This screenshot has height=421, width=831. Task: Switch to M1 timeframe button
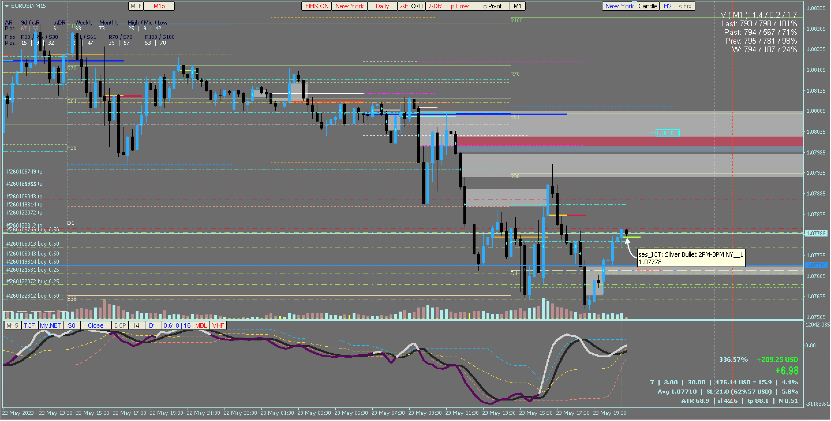[x=517, y=6]
